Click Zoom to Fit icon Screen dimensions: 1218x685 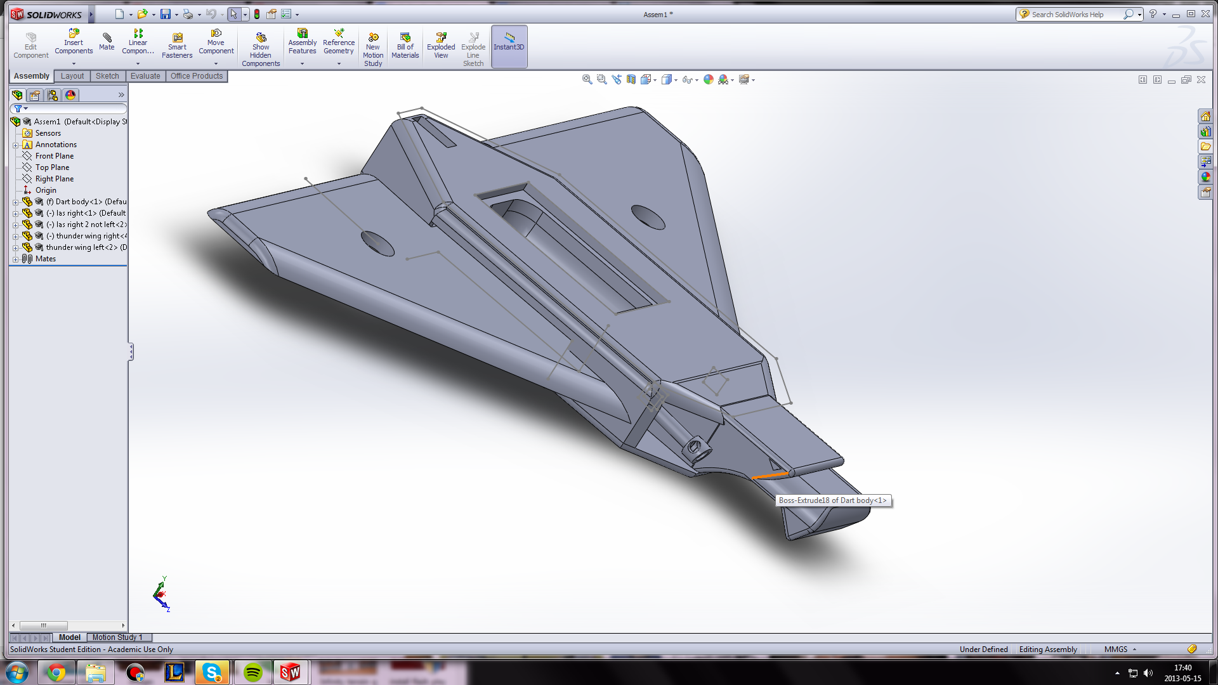587,79
